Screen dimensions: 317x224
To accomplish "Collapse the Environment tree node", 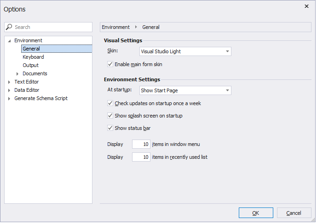I will pos(9,41).
